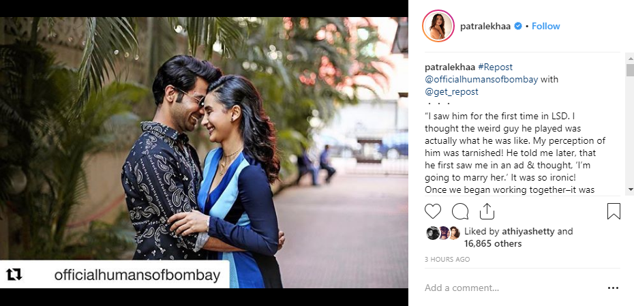The image size is (634, 306).
Task: Share the post using the upload arrow icon
Action: 487,211
